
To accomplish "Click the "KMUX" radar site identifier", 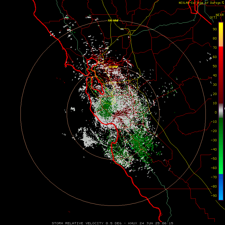I will pyautogui.click(x=133, y=223).
